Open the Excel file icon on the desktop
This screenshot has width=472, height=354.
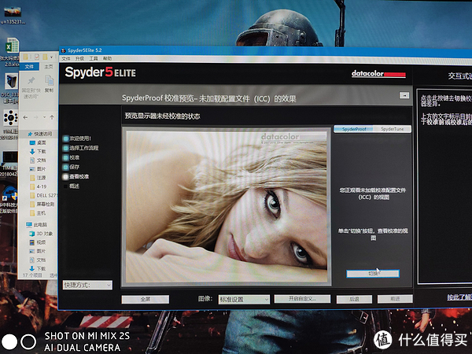click(x=13, y=46)
